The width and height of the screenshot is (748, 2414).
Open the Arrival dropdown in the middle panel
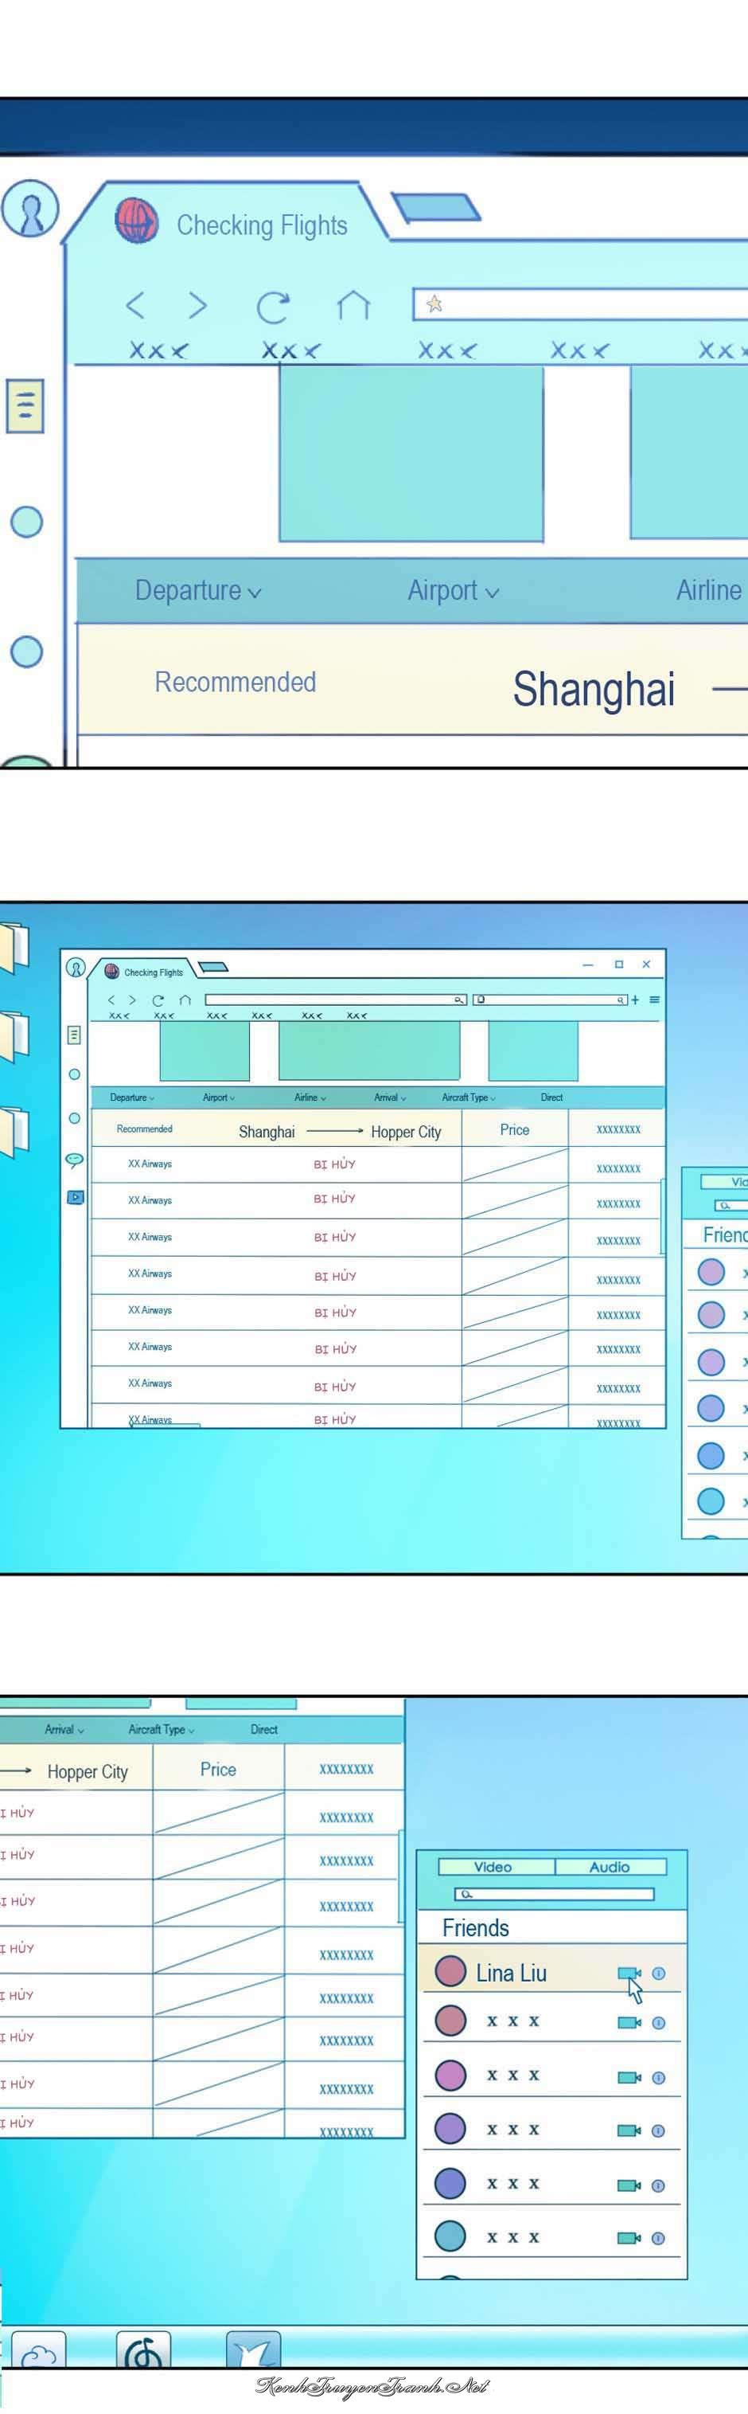coord(391,1097)
